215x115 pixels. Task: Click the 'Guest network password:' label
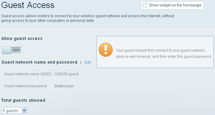[26, 86]
